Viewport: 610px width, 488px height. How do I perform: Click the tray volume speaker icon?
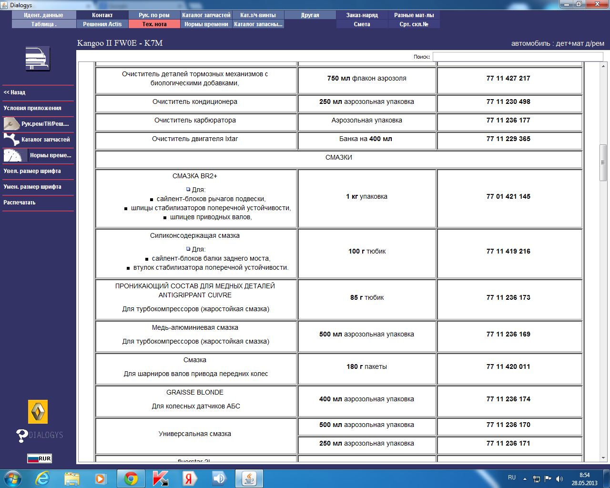coord(559,478)
